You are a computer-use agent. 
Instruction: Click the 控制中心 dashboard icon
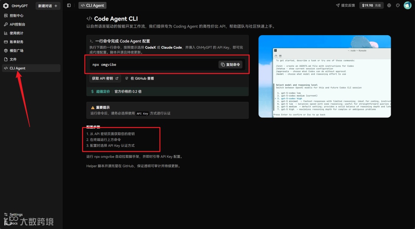(6, 16)
